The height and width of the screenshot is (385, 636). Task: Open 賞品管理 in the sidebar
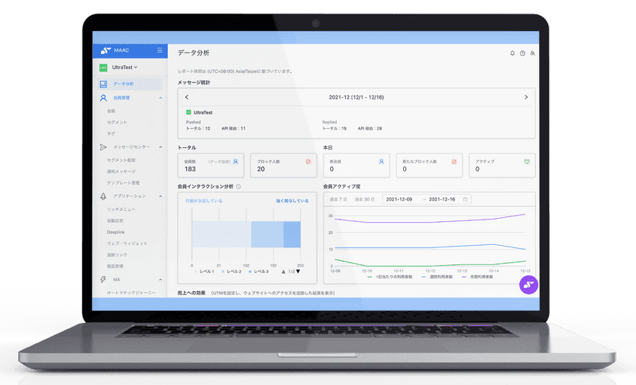[x=114, y=266]
